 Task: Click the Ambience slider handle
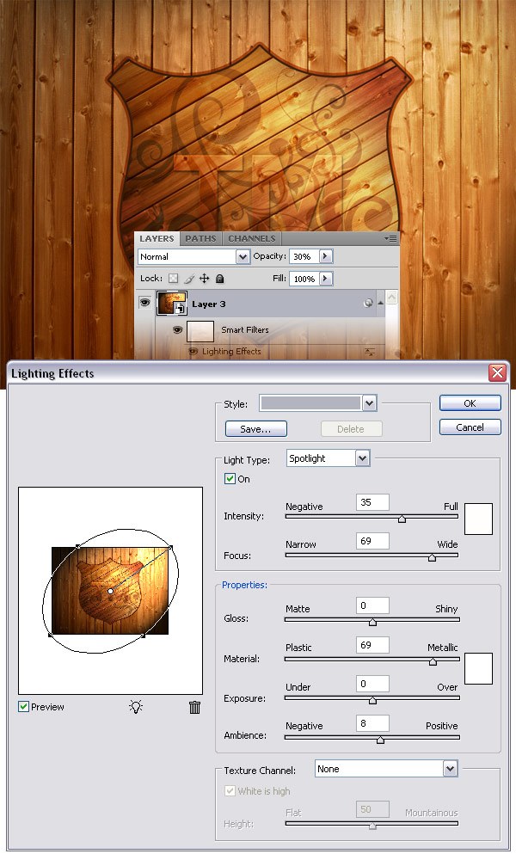coord(381,740)
